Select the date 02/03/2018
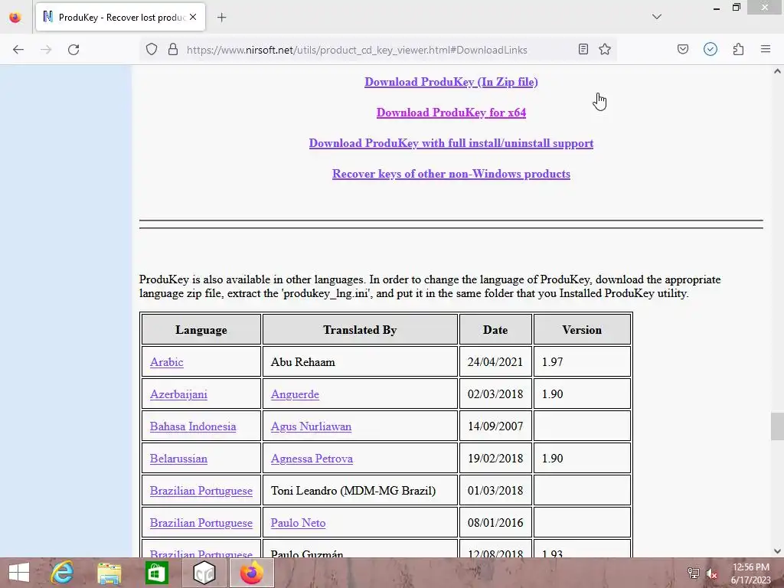The width and height of the screenshot is (784, 588). (x=495, y=394)
